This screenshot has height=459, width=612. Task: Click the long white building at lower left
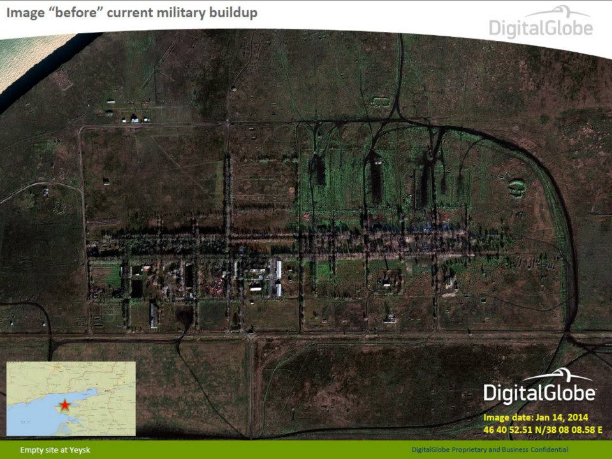click(x=154, y=314)
